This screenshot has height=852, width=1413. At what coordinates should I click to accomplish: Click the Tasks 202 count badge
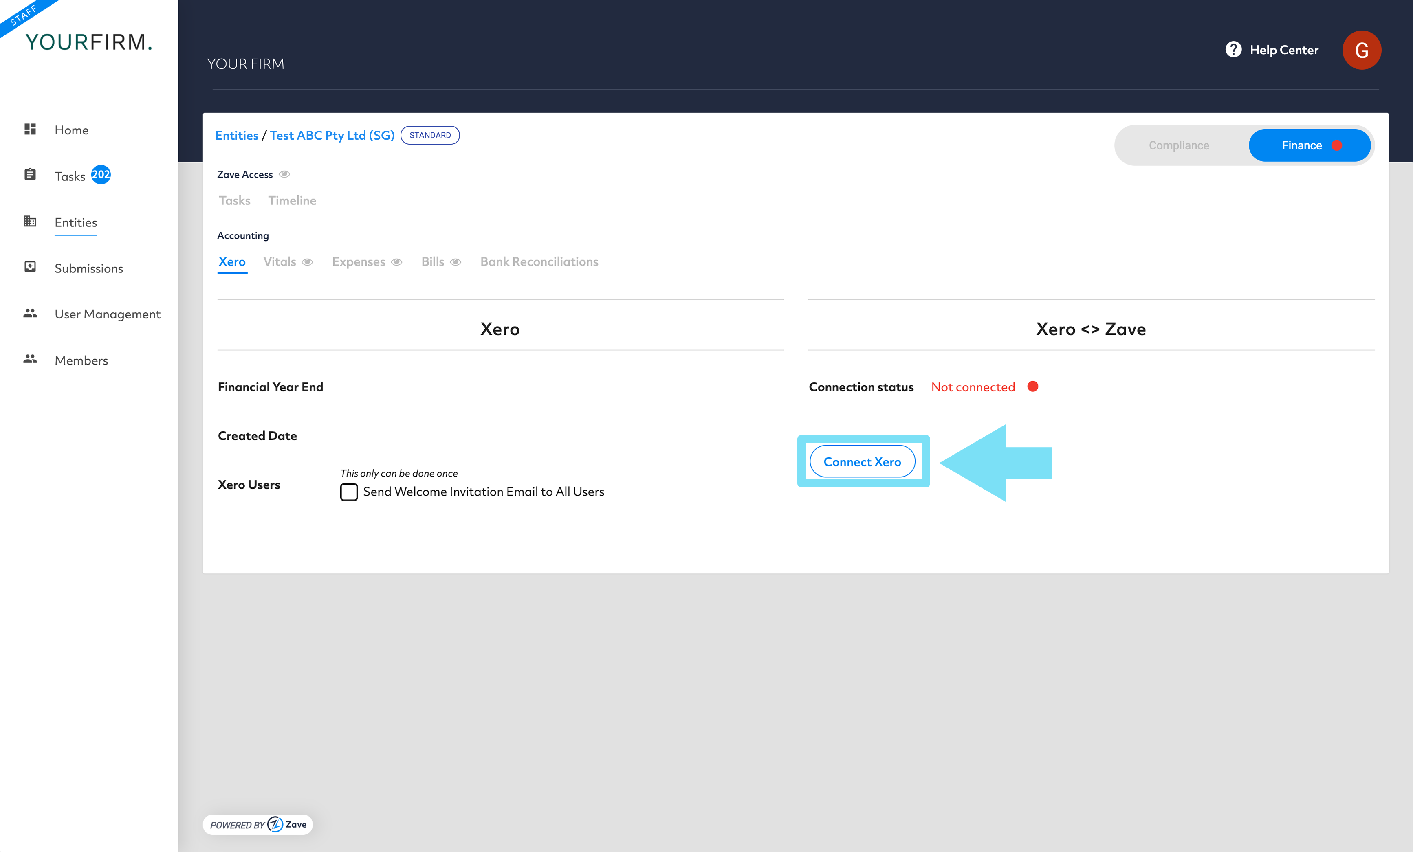[x=101, y=174]
